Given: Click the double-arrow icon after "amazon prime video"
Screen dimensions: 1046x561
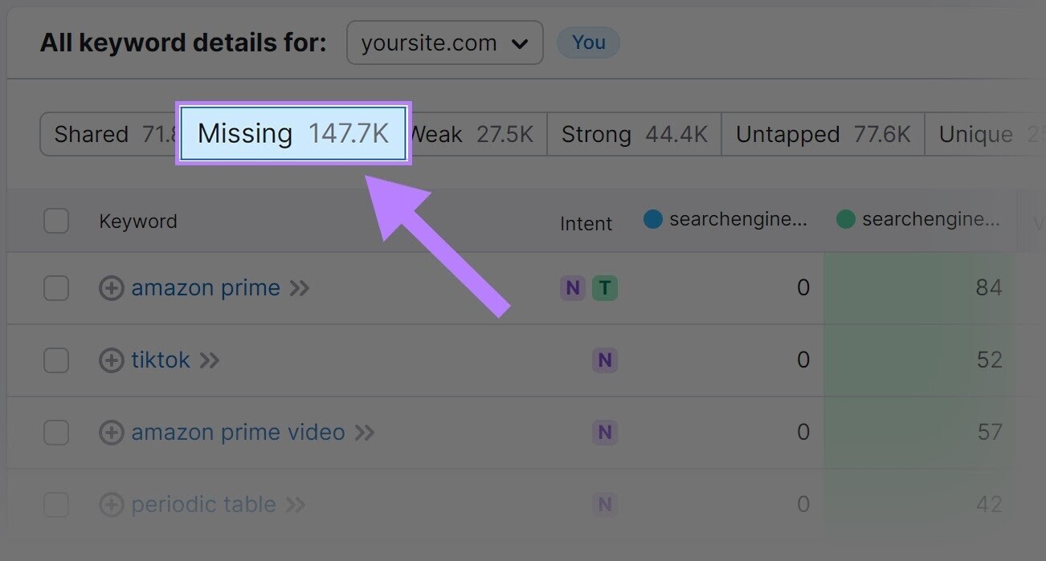Looking at the screenshot, I should click(x=366, y=432).
